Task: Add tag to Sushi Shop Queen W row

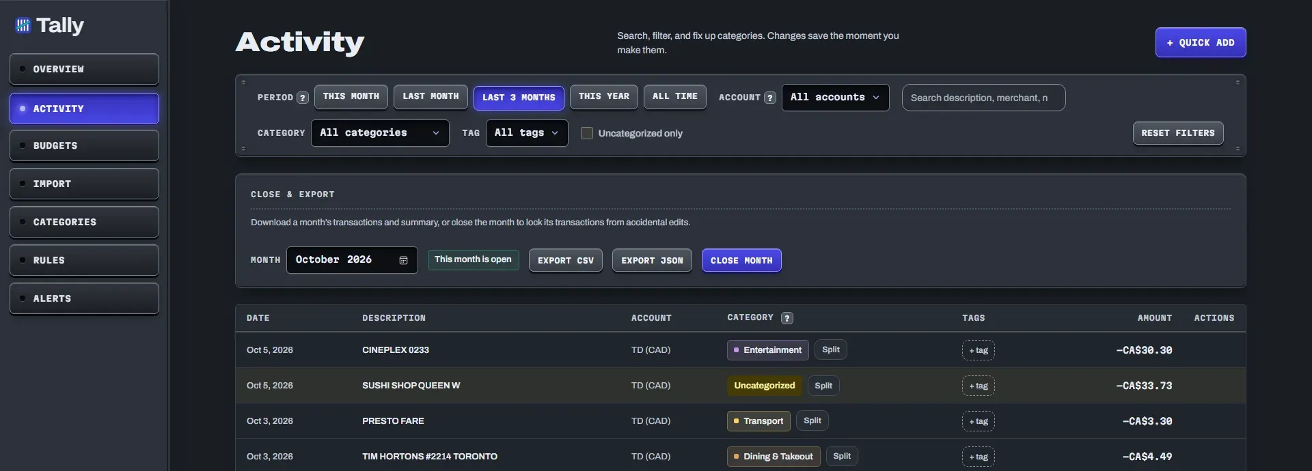Action: [979, 386]
